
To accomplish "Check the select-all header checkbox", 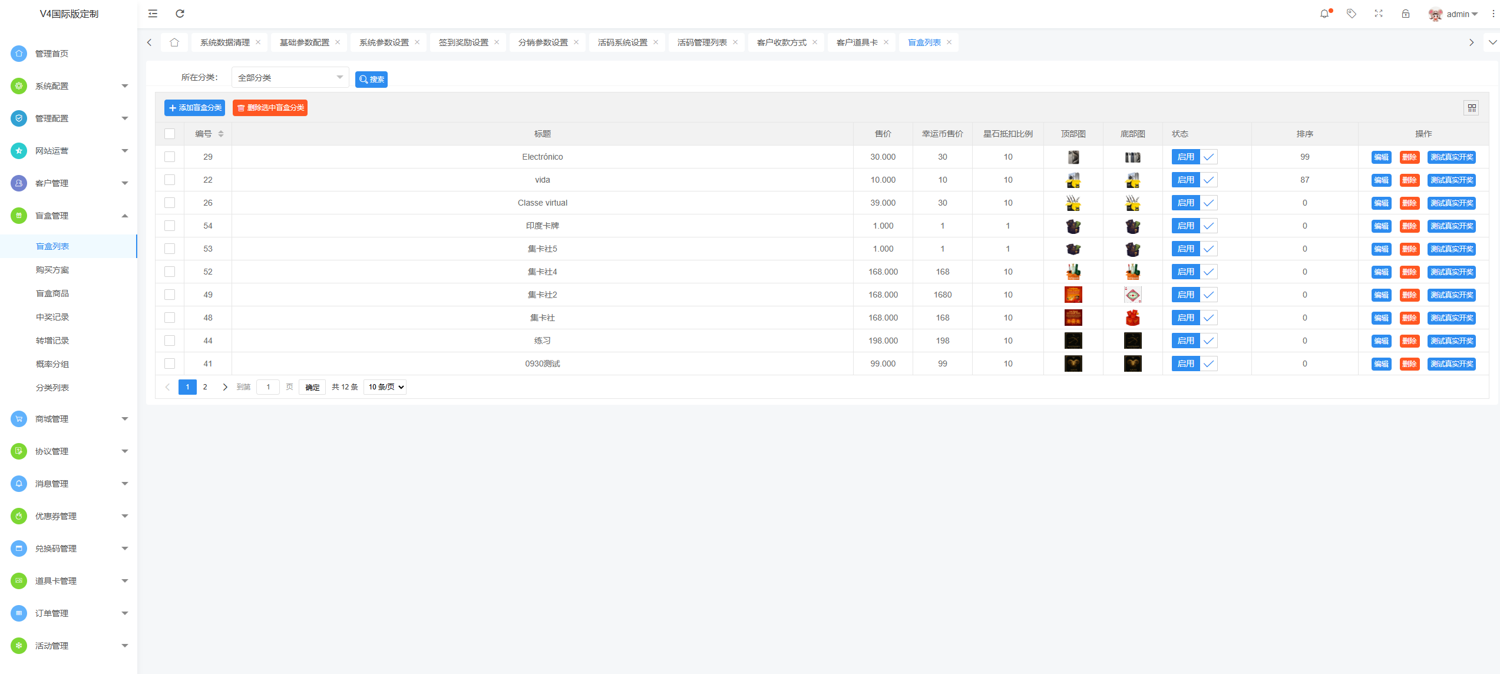I will [x=170, y=134].
